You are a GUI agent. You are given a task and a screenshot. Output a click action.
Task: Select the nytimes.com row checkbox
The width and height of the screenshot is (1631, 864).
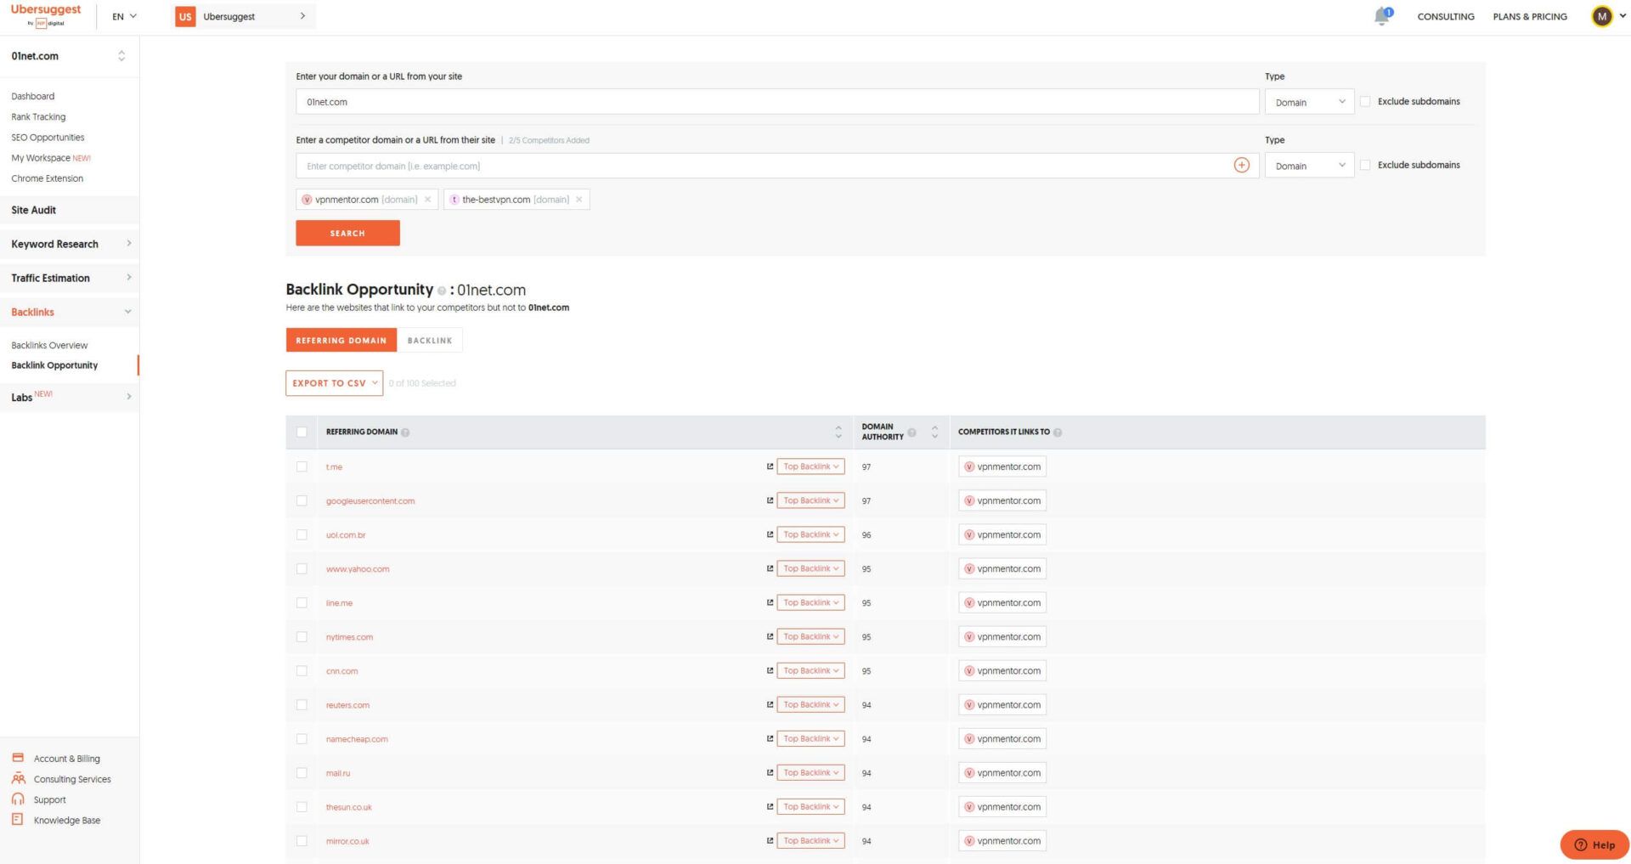coord(302,636)
